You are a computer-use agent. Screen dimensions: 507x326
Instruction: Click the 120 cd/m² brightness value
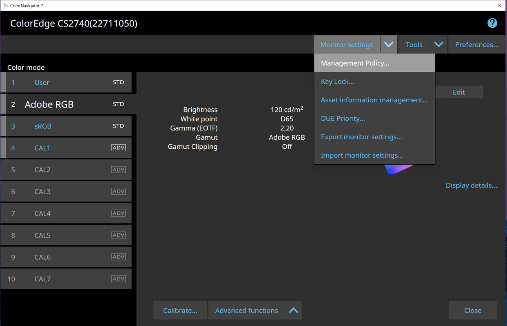click(287, 109)
